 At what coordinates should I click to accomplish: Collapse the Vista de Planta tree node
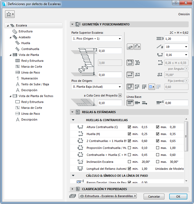pos(10,55)
